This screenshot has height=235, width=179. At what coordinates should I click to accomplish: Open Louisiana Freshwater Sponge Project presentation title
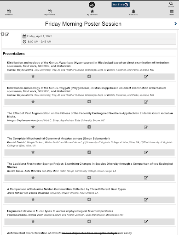[90, 165]
